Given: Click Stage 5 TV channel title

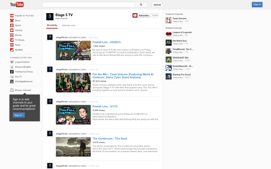Looking at the screenshot, I should [64, 15].
